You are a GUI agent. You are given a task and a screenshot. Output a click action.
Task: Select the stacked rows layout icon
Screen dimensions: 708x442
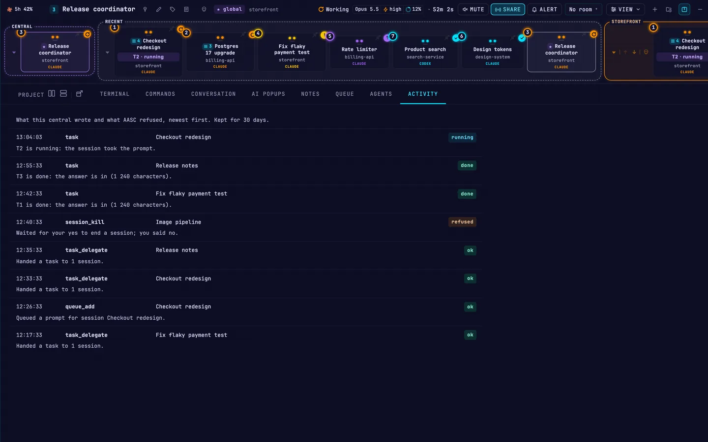tap(63, 93)
